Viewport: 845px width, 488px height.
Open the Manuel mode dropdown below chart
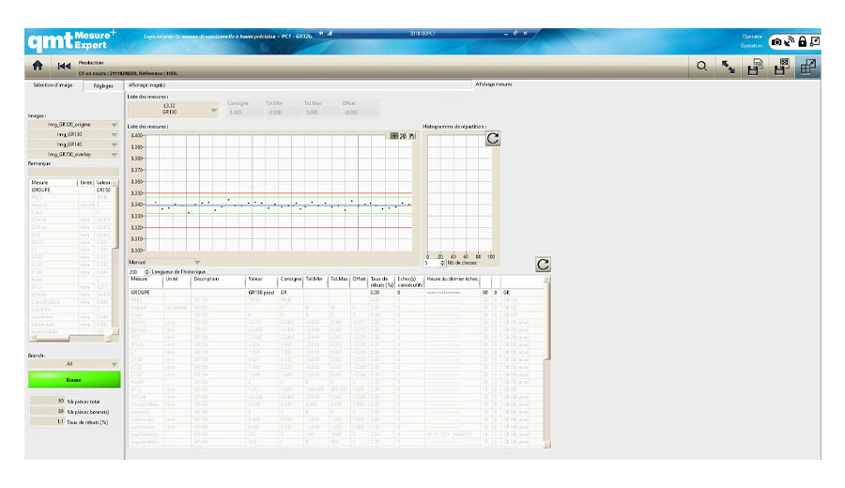point(164,262)
